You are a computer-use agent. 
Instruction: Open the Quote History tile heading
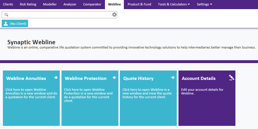pos(138,78)
